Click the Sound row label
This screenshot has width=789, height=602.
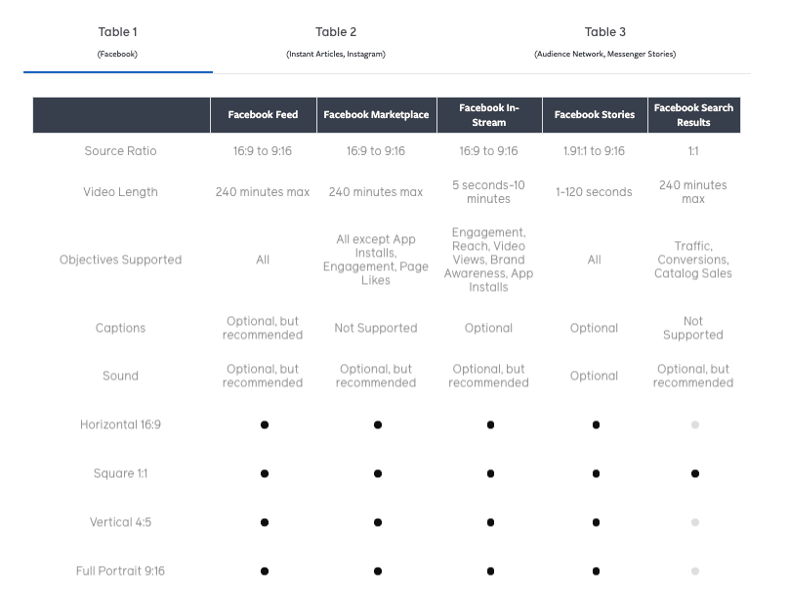click(x=120, y=376)
